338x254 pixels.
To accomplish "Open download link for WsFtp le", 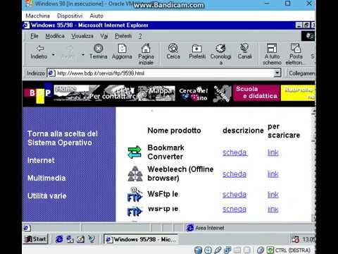I will (273, 195).
